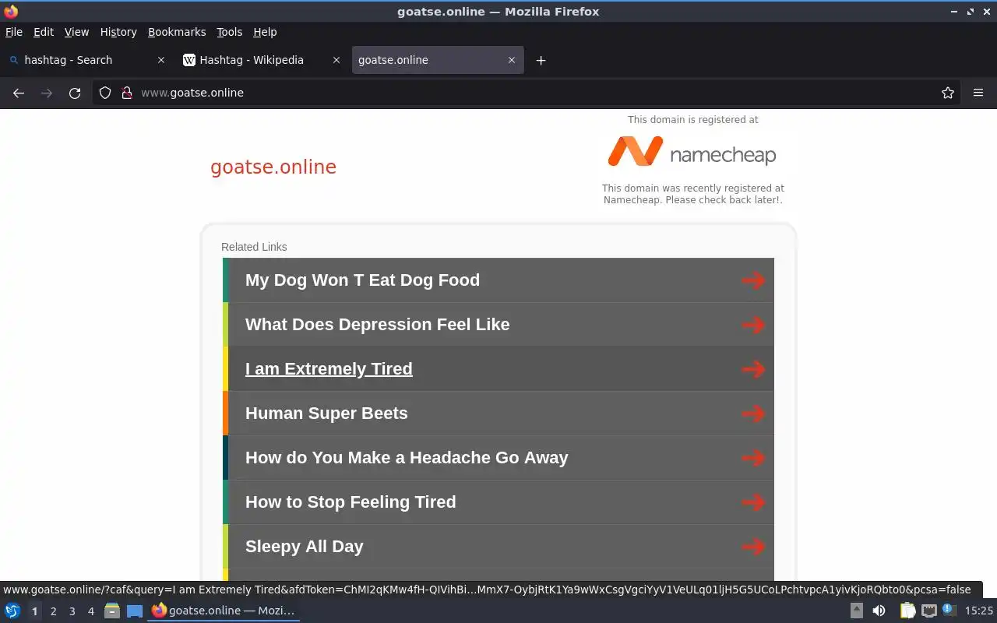Reload the current page
The height and width of the screenshot is (623, 997).
pyautogui.click(x=75, y=93)
